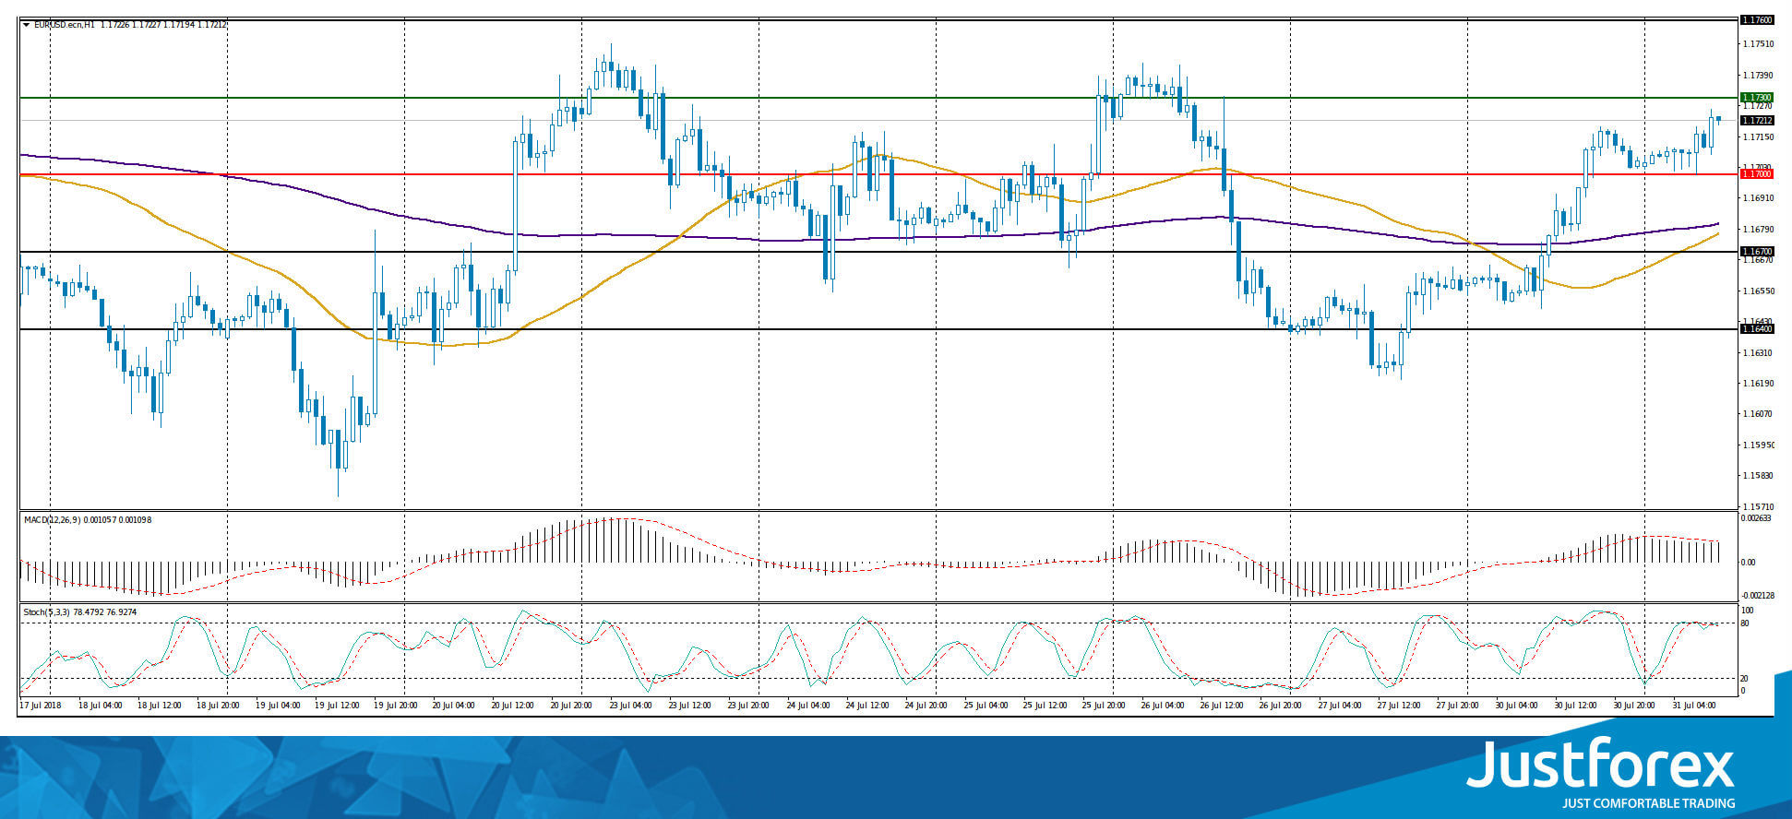
Task: Select the green 1.1730 level label
Action: coord(1756,97)
